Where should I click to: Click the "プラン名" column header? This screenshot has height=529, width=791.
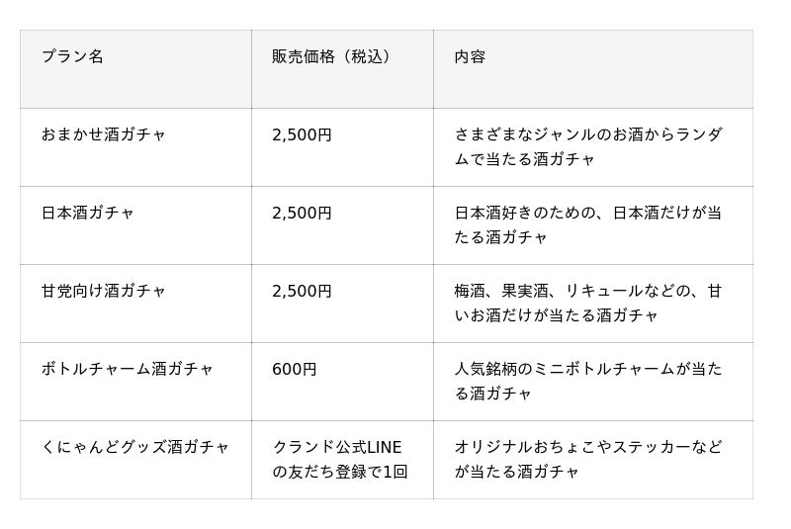(72, 56)
